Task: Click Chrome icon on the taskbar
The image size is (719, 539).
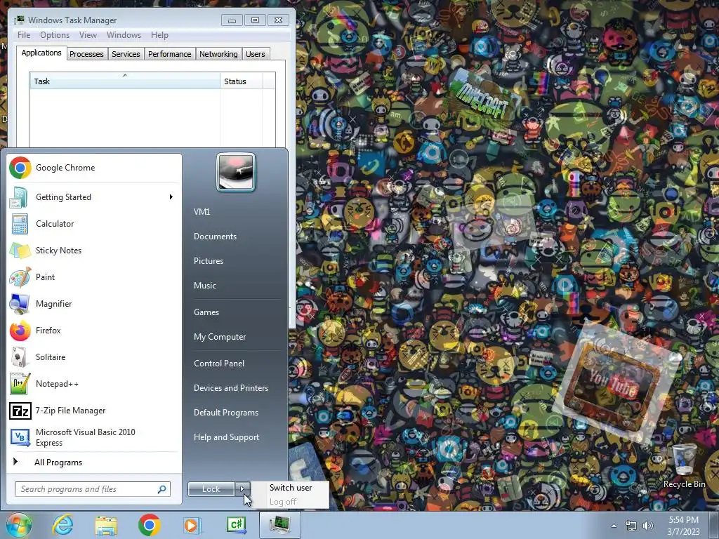Action: [x=149, y=525]
